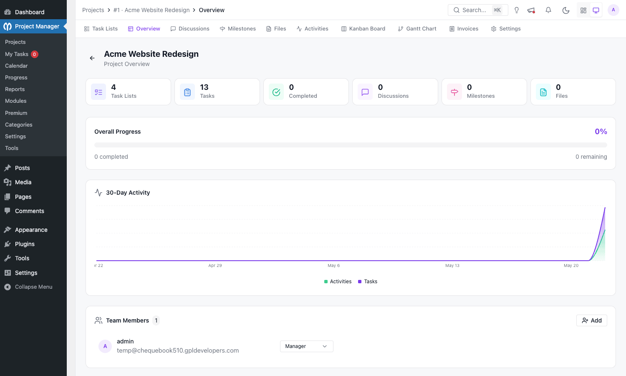Open Projects submenu item
626x376 pixels.
click(x=33, y=42)
